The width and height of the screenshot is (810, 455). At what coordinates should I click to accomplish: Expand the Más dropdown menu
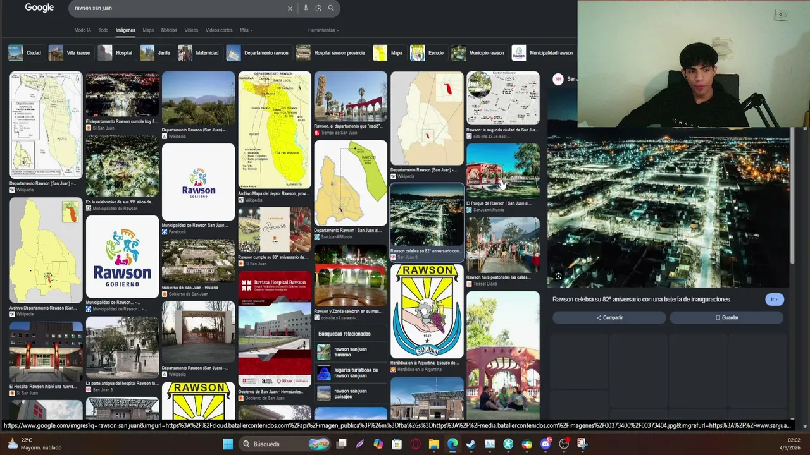[246, 30]
